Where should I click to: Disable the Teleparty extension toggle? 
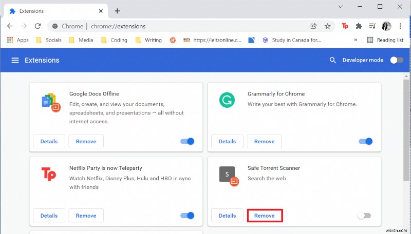coord(188,216)
